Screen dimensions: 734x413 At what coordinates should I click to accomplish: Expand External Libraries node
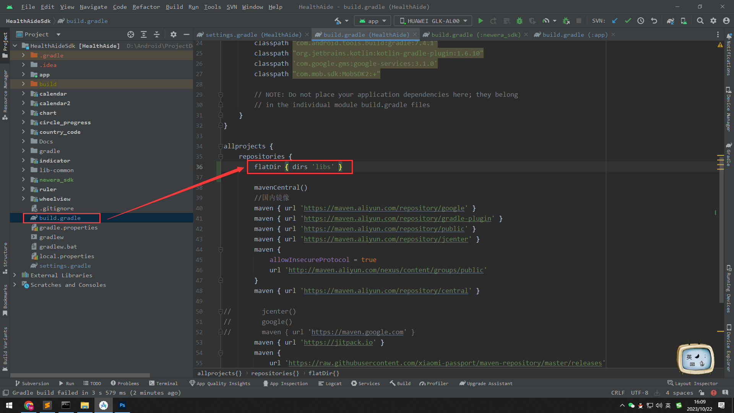(x=15, y=275)
